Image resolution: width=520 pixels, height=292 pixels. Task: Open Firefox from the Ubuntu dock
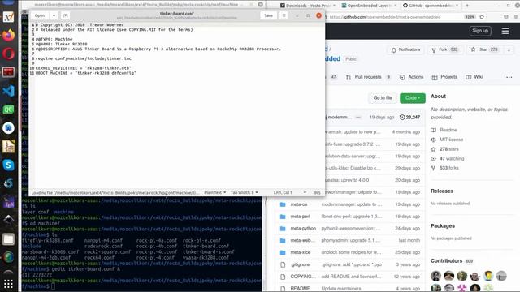coord(9,35)
